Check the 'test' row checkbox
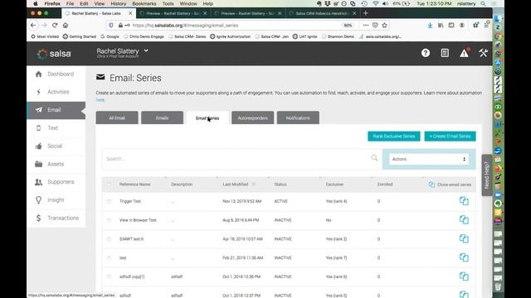Screen dimensions: 531x298 point(109,257)
